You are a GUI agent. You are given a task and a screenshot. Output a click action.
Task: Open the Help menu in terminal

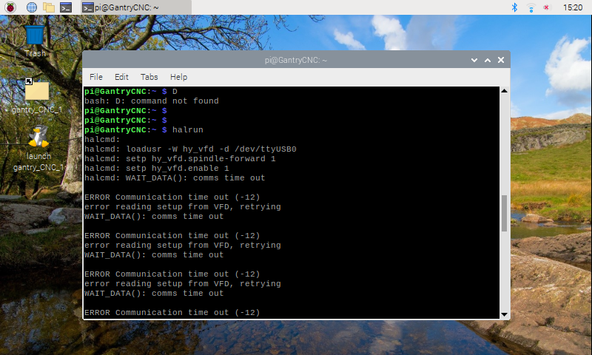click(178, 77)
